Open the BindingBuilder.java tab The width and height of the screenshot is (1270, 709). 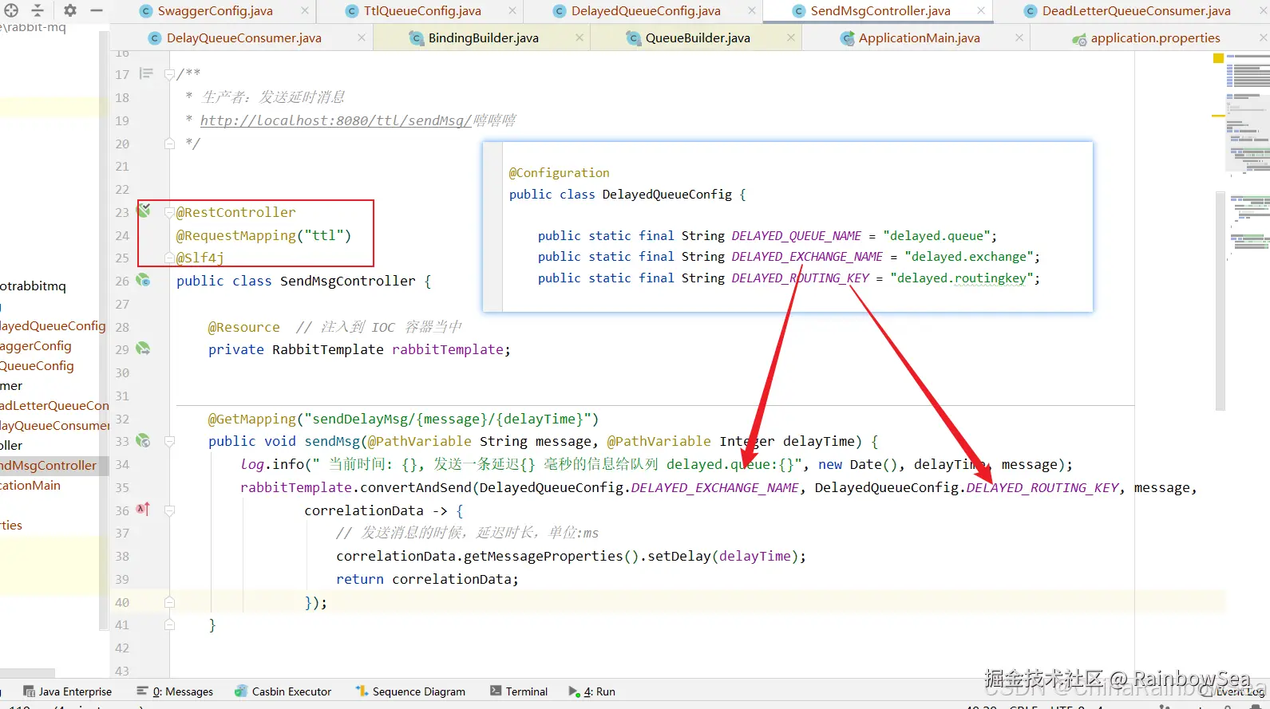483,38
